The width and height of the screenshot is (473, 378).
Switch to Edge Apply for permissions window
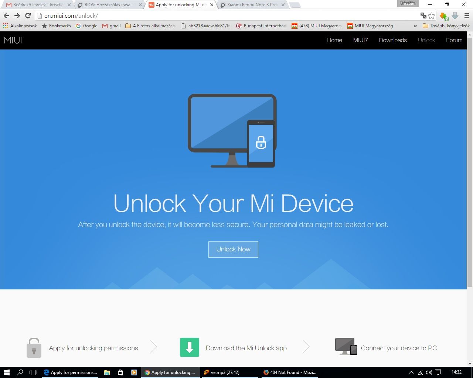[70, 372]
